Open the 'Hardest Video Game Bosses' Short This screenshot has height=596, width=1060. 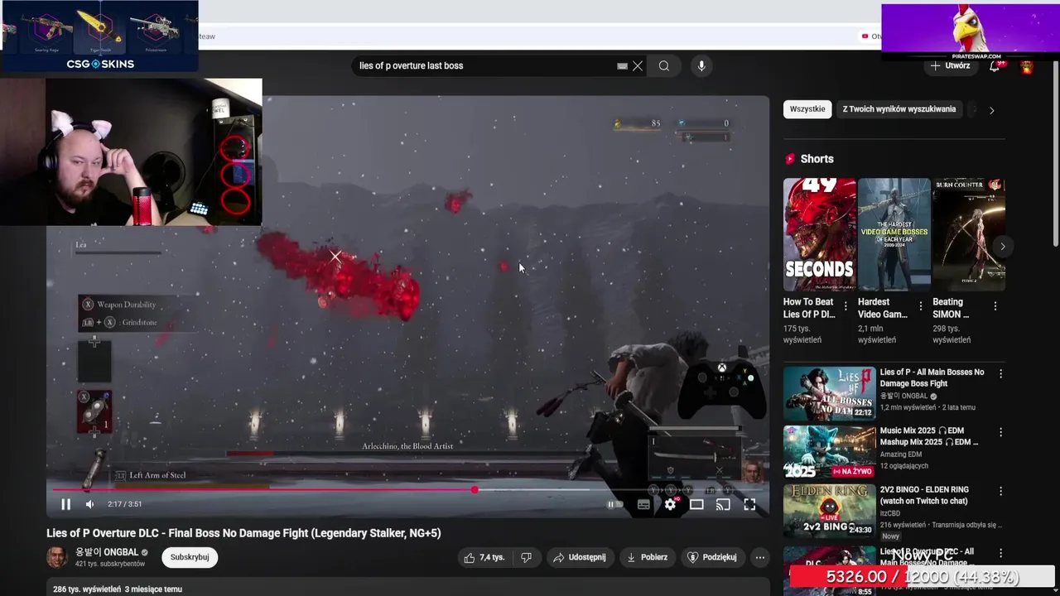click(894, 234)
